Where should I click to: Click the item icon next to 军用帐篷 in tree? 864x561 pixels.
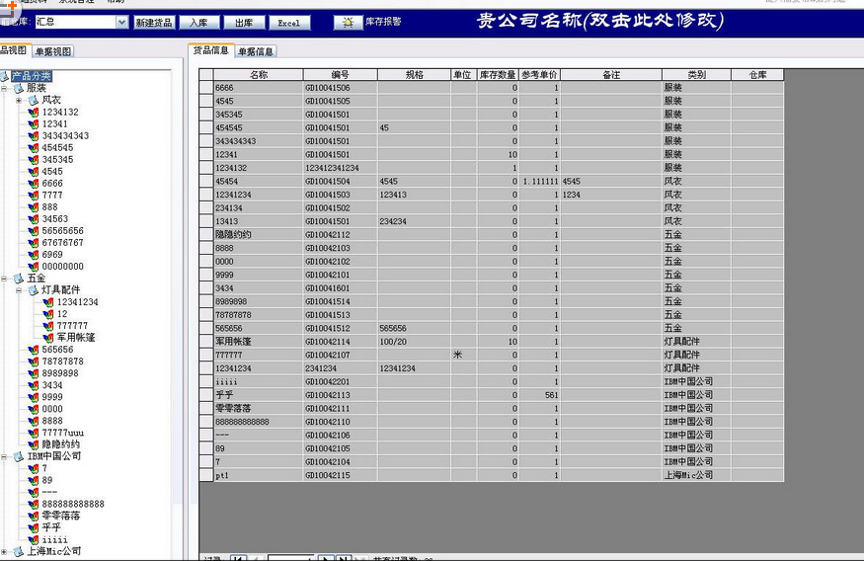coord(48,337)
